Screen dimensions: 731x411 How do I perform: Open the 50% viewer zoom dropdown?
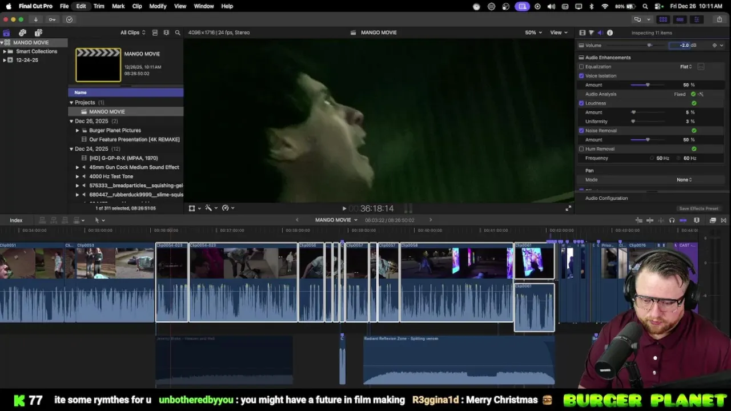[x=533, y=33]
